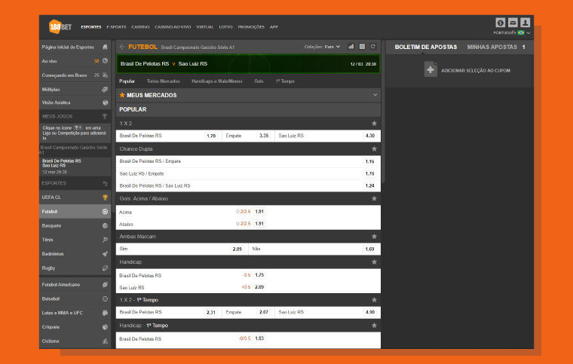
Task: Go back using the arrow beside FUTEBOL
Action: click(x=122, y=47)
